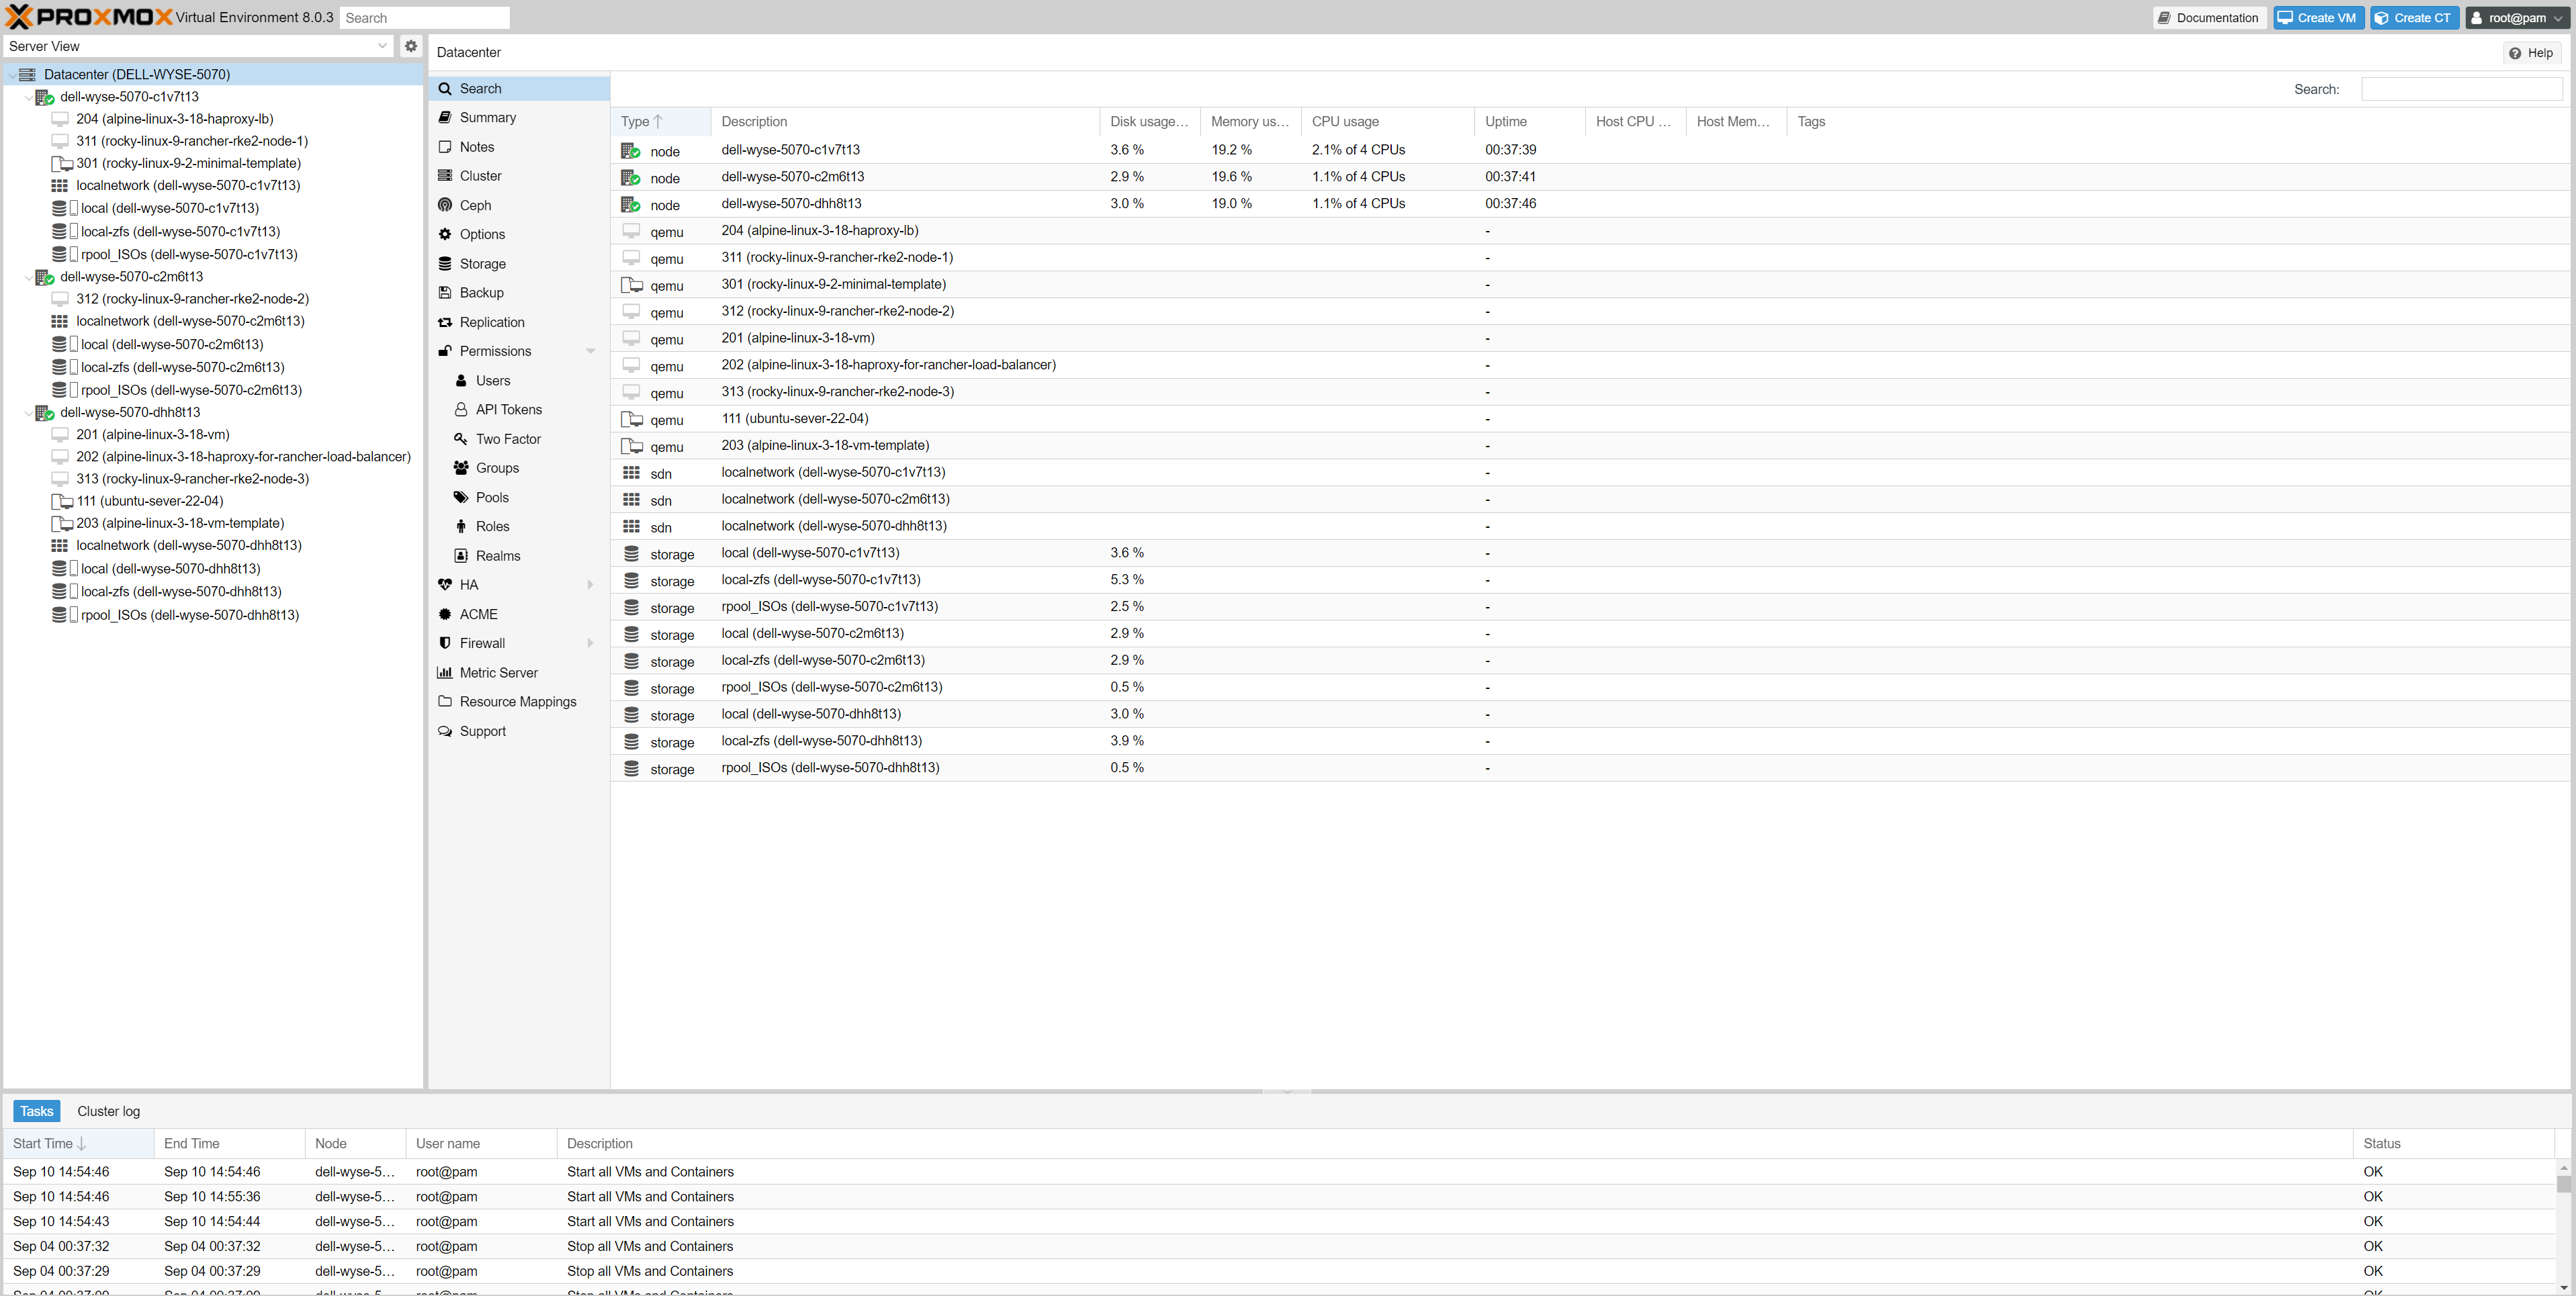The image size is (2576, 1296).
Task: Open the Ceph section icon
Action: tap(445, 205)
